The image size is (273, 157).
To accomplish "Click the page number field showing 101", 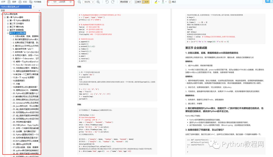I will (x=55, y=2).
